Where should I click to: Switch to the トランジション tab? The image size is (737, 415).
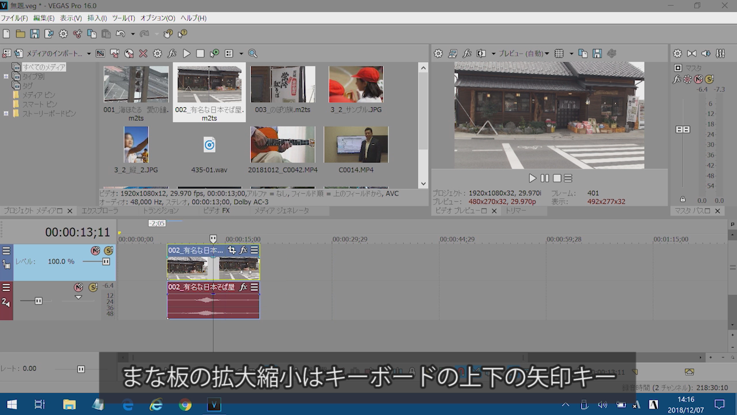(161, 211)
